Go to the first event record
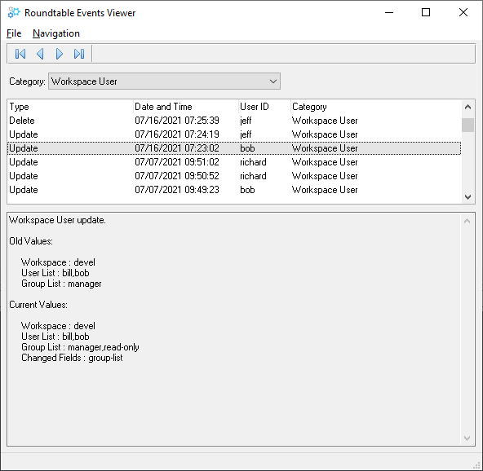 (x=20, y=54)
